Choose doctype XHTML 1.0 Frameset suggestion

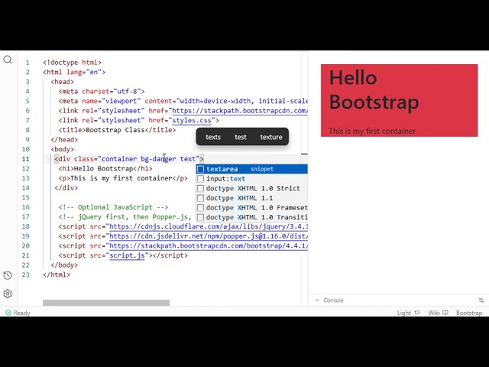click(252, 207)
